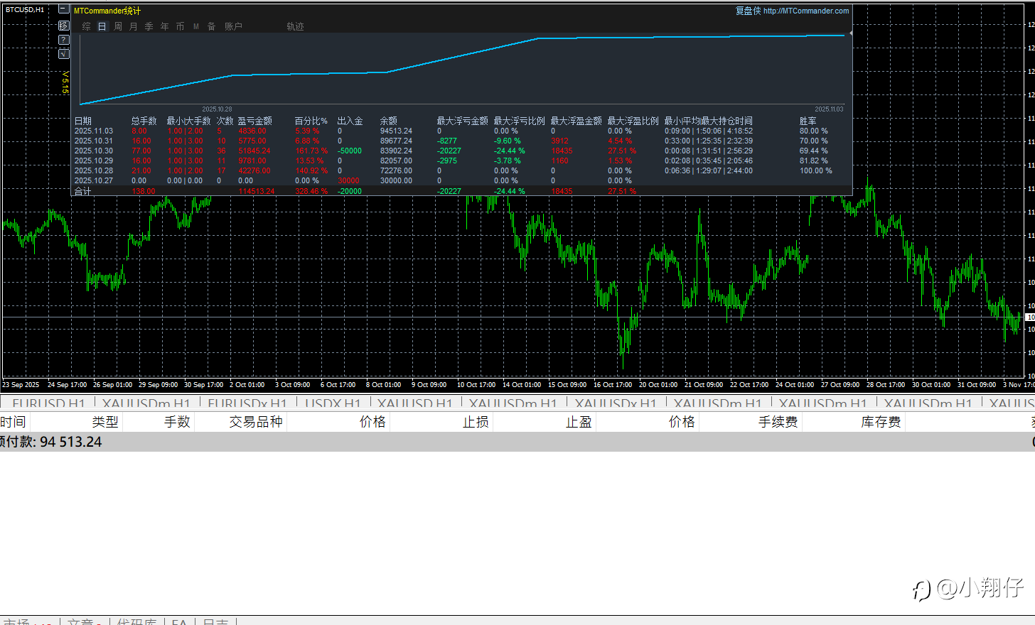The height and width of the screenshot is (625, 1035).
Task: Click the 轨迹 trajectory button
Action: click(295, 26)
